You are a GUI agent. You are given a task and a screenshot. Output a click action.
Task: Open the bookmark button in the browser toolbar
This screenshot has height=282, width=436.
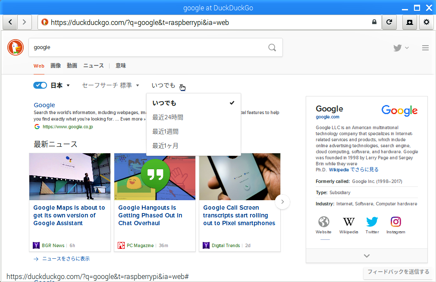(410, 22)
